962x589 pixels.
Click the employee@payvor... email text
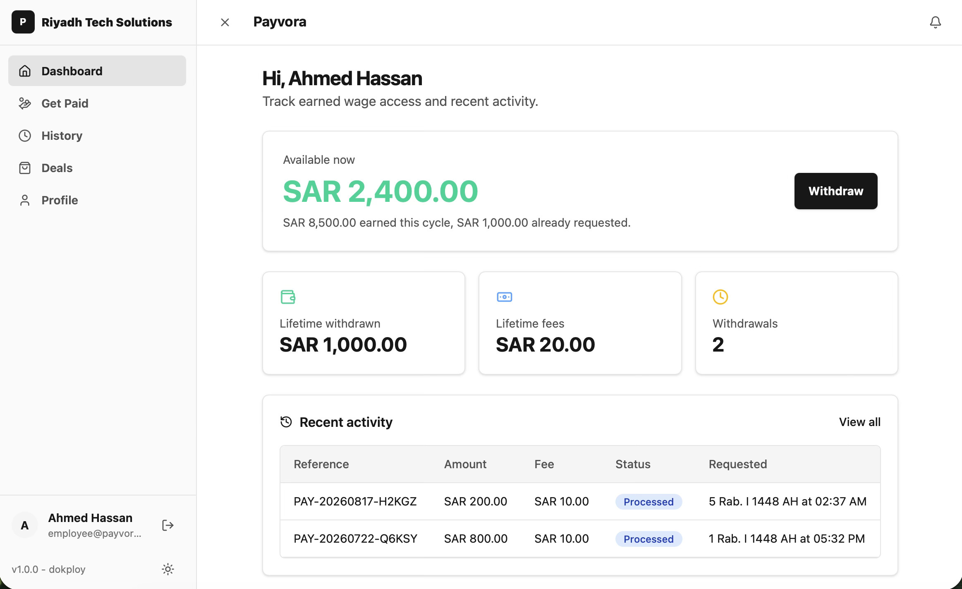point(94,533)
